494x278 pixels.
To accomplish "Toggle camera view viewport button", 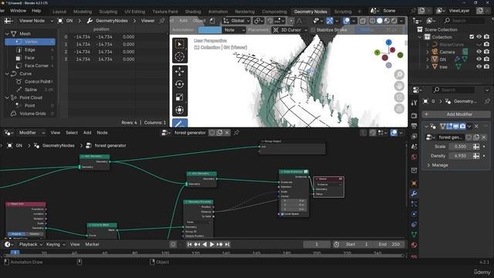I will tap(399, 97).
